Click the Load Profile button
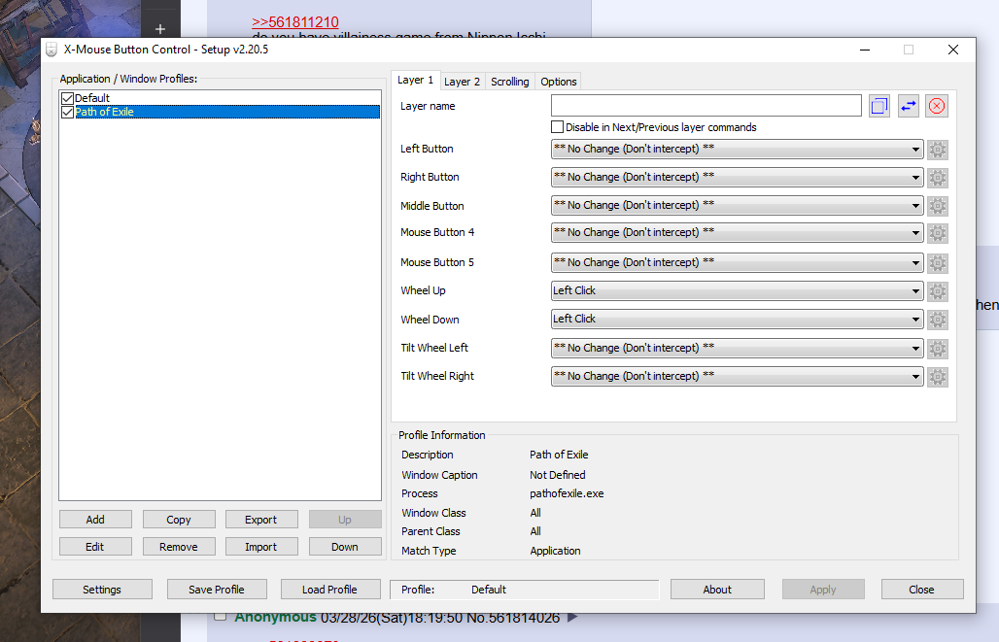The width and height of the screenshot is (999, 642). click(330, 590)
